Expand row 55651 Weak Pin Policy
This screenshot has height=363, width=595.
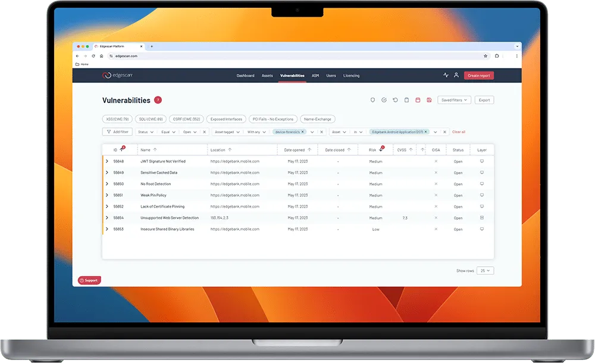[x=107, y=195]
